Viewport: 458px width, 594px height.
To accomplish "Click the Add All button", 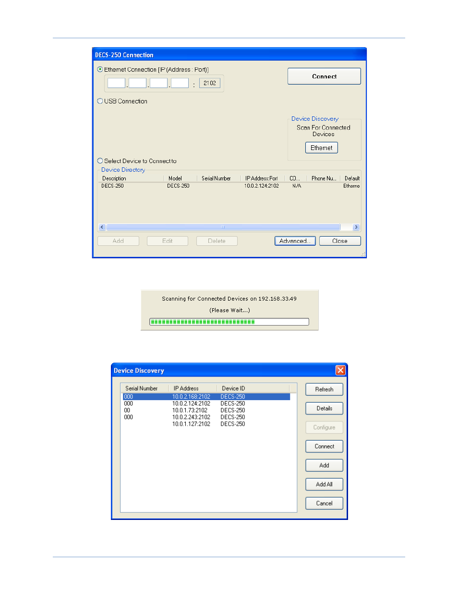I will (324, 484).
